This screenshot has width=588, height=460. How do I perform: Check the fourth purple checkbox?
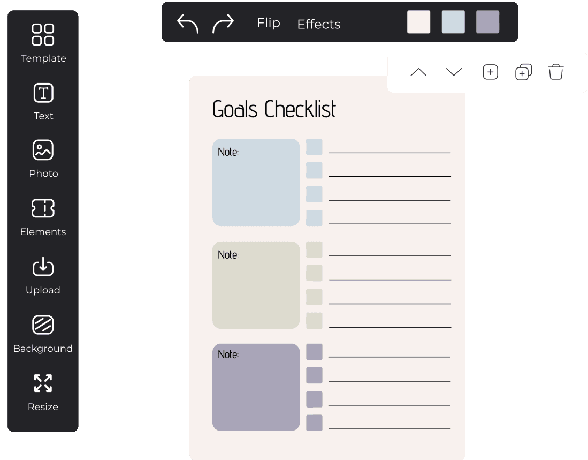pyautogui.click(x=314, y=423)
